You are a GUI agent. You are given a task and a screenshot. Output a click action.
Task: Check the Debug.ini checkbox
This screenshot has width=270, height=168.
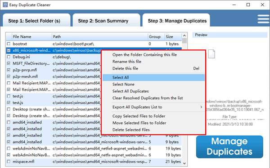9,57
